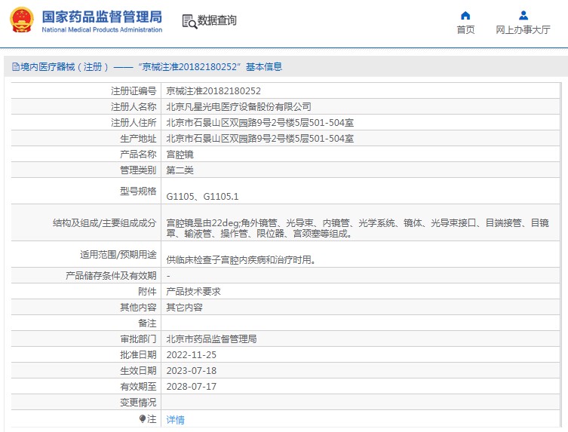Image resolution: width=568 pixels, height=432 pixels.
Task: Click the 注册人住所 address value
Action: coord(260,123)
